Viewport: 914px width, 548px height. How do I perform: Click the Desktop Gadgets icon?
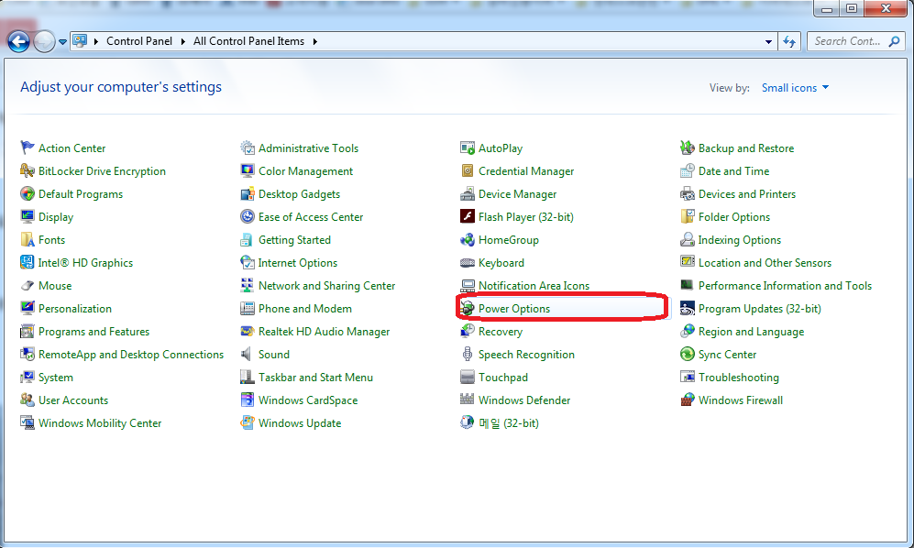coord(248,193)
